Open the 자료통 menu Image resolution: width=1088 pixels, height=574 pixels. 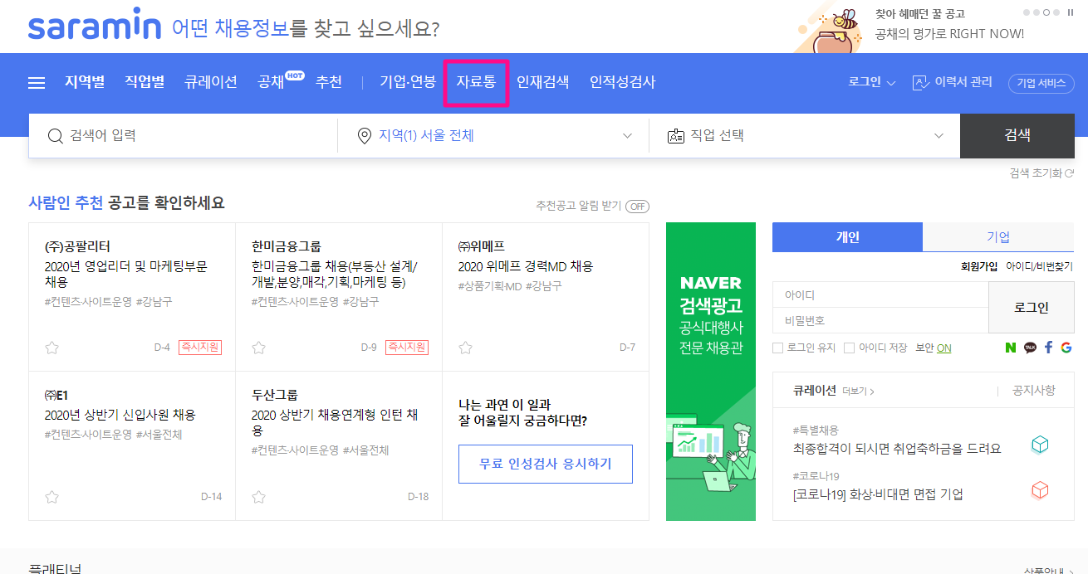(x=476, y=82)
